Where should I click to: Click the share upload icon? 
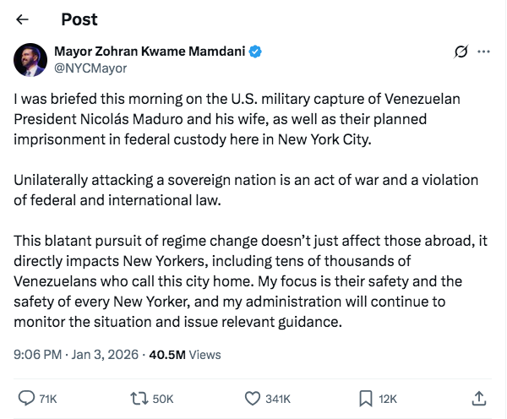pos(479,397)
